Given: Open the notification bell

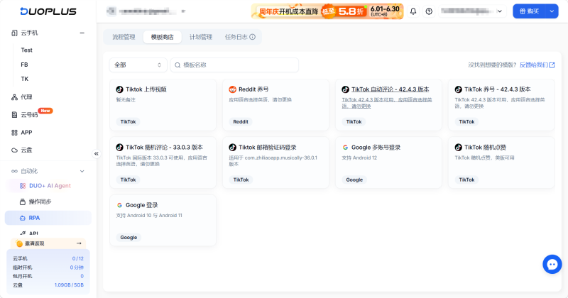Looking at the screenshot, I should pos(413,11).
